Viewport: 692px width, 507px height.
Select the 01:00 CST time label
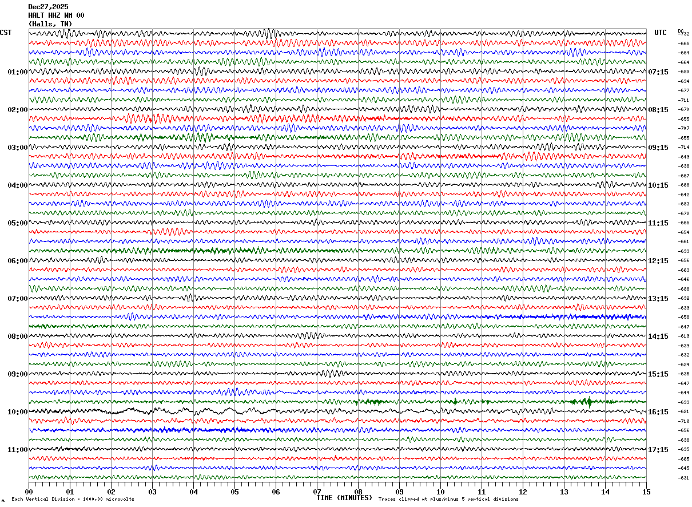(17, 72)
